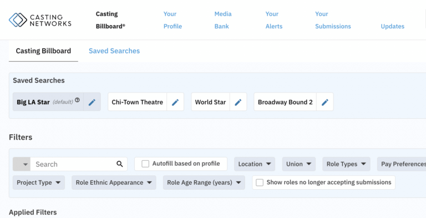
Task: Open the Union filter dropdown
Action: pyautogui.click(x=299, y=164)
